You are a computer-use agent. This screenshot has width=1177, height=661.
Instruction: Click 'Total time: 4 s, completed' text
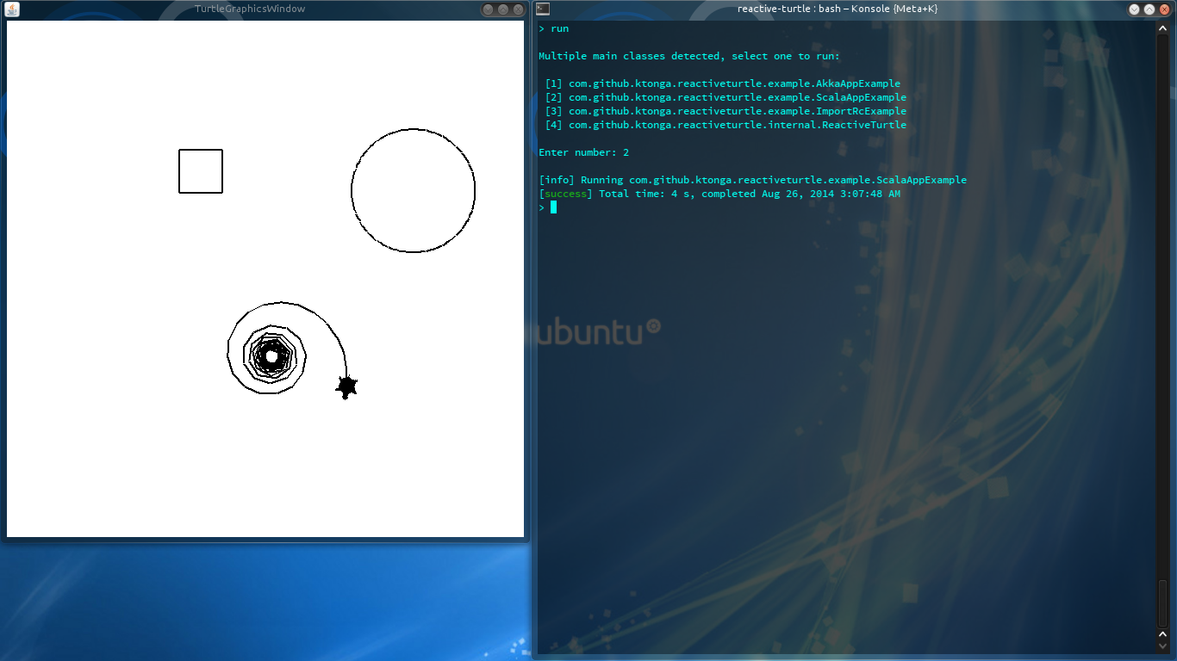[677, 194]
